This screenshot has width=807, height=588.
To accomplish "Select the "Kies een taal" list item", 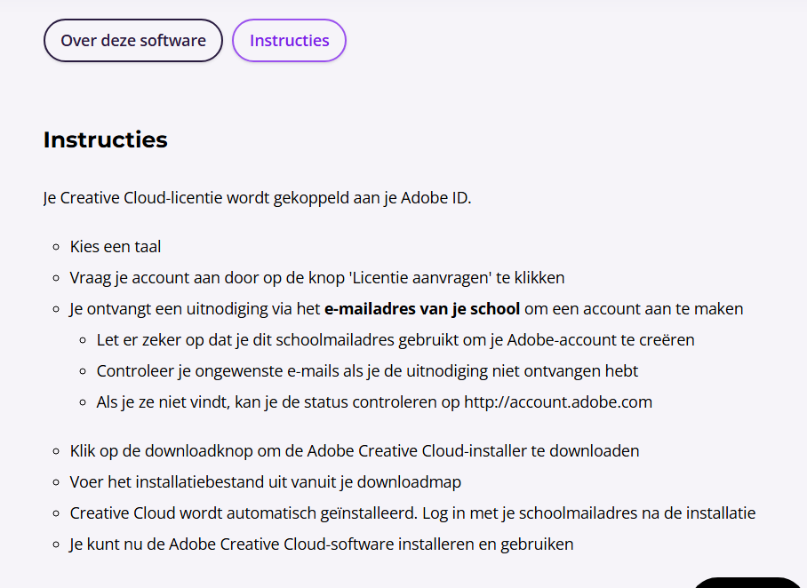I will point(116,247).
